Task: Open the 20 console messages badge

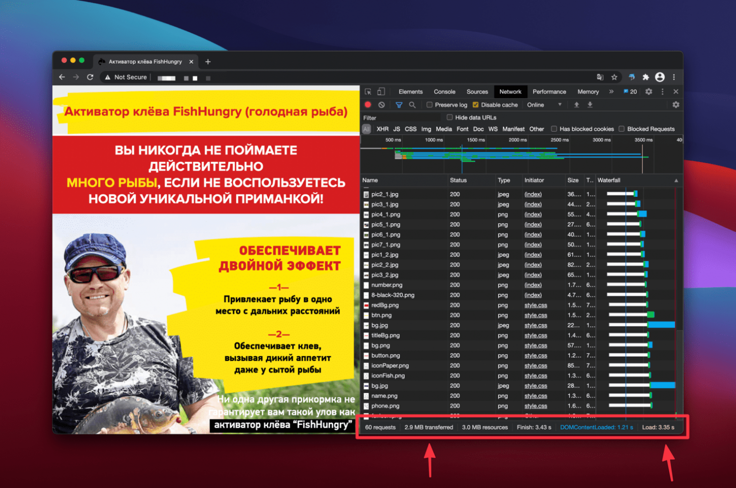Action: tap(630, 91)
